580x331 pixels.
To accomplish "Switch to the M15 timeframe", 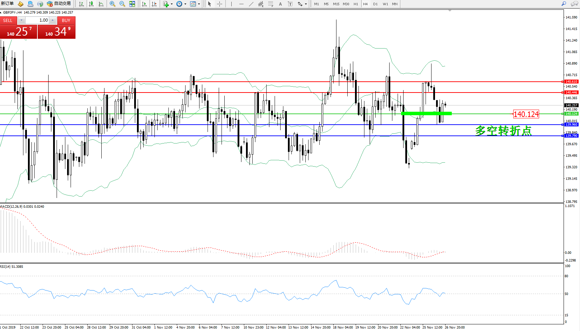I will pos(336,4).
